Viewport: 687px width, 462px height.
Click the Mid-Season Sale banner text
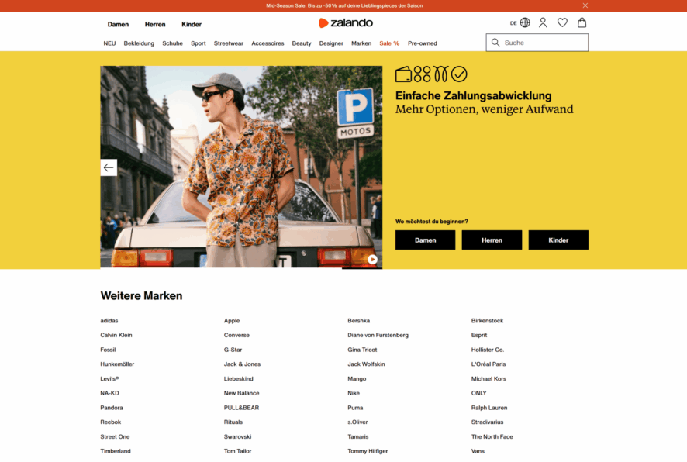(344, 5)
